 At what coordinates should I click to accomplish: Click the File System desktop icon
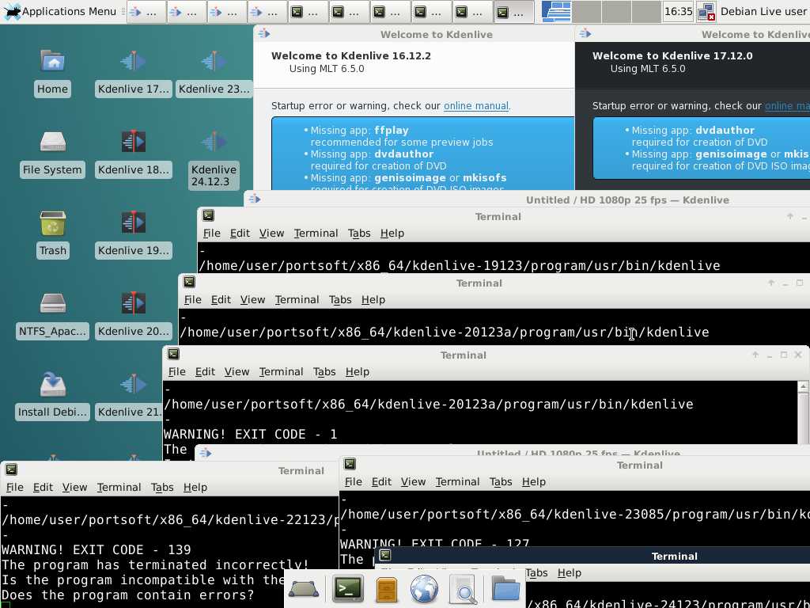(x=52, y=153)
